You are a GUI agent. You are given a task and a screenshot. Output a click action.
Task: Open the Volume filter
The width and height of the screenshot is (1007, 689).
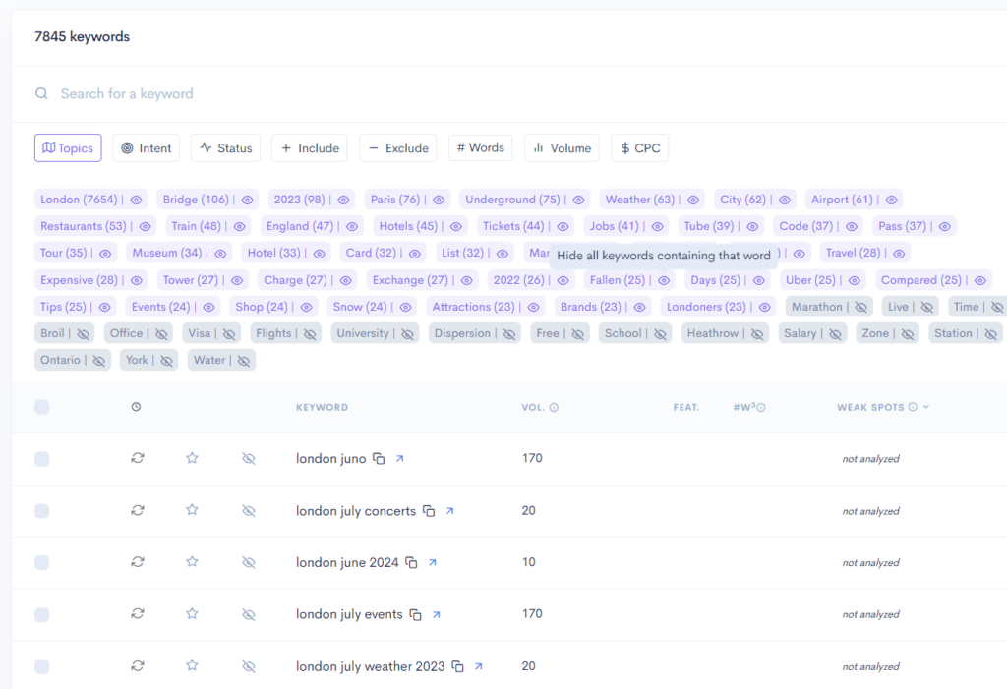(x=561, y=147)
